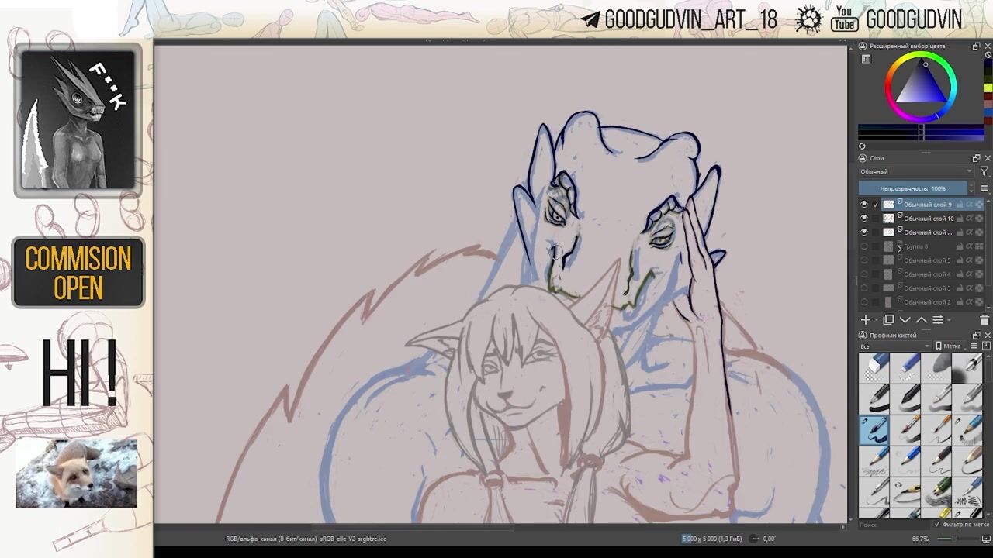This screenshot has height=558, width=993.
Task: Delete layer using the trash icon
Action: 984,320
